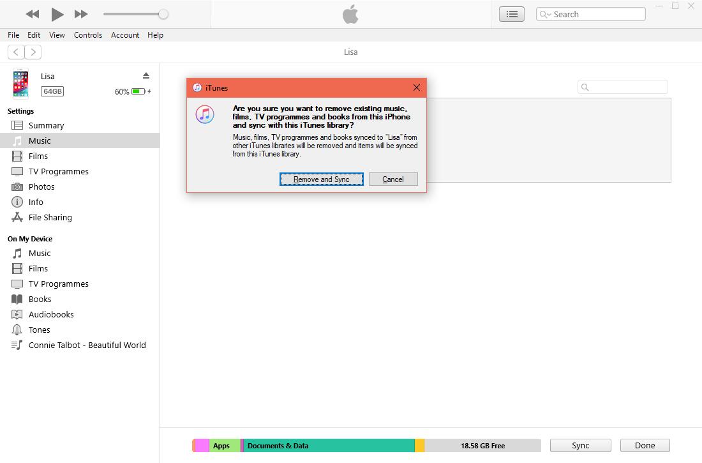
Task: Click the Tones bell icon
Action: coord(17,330)
